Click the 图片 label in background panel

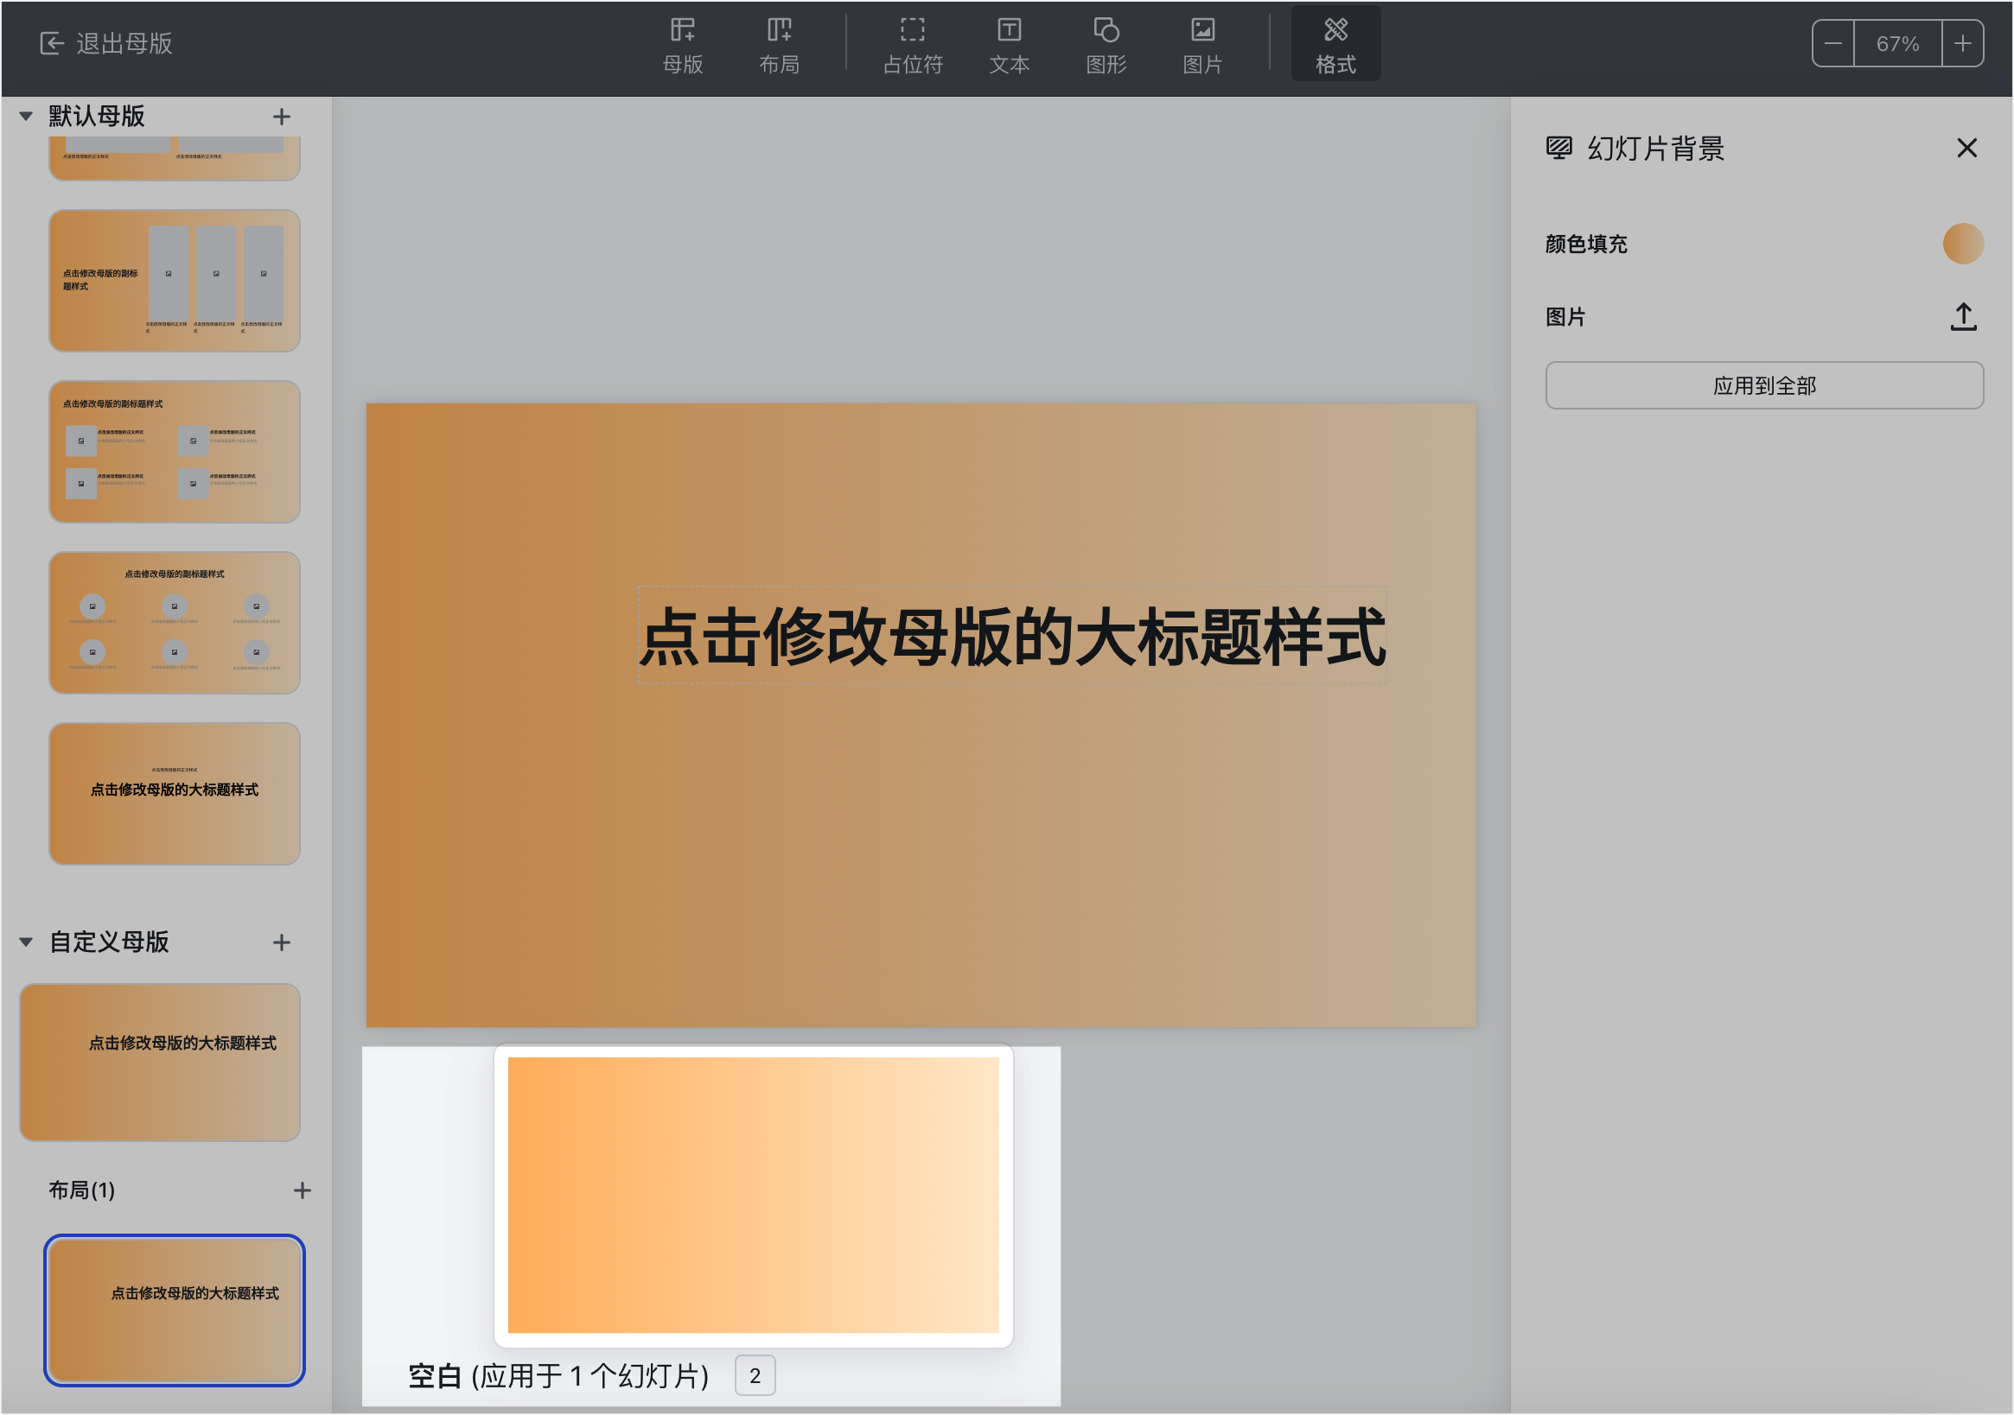coord(1565,316)
